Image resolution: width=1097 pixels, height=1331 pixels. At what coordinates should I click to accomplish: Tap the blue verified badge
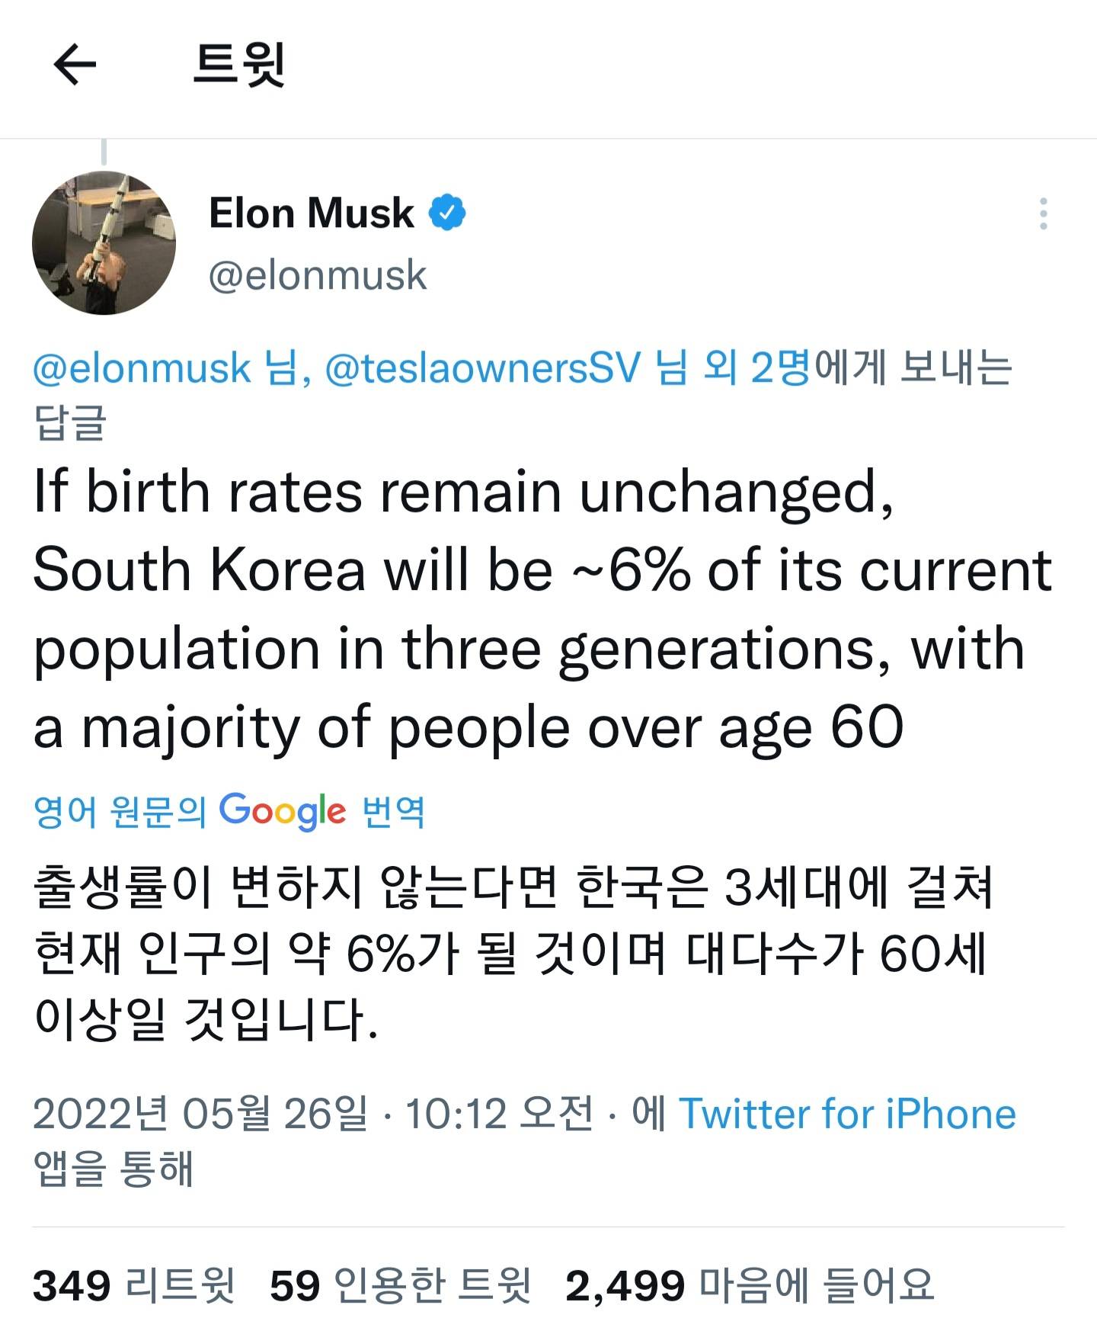click(448, 213)
